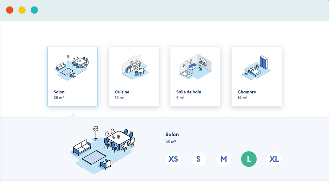Select the S size option
329x186 pixels.
[x=198, y=159]
